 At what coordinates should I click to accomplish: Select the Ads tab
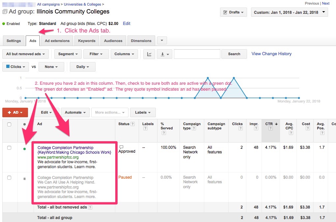(33, 41)
